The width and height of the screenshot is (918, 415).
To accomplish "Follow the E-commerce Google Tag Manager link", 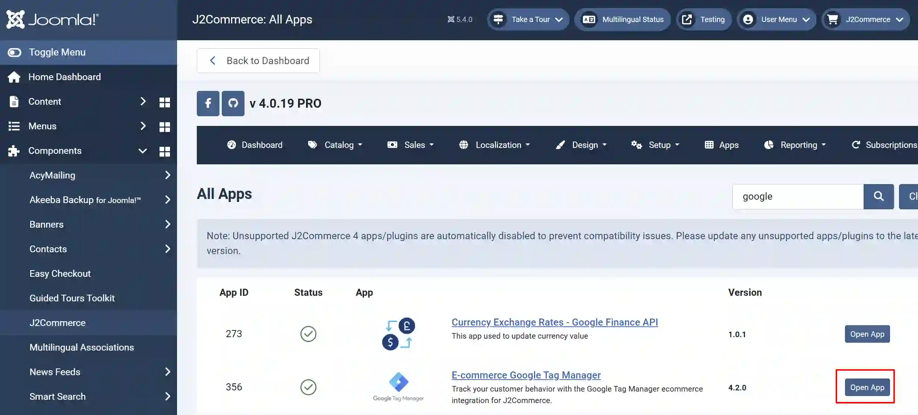I will click(526, 375).
